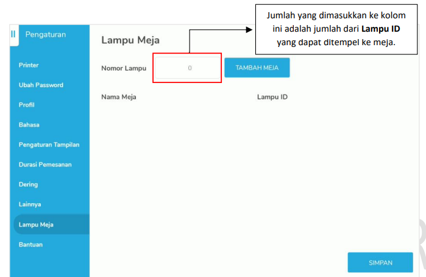Open the Printer settings menu

point(29,65)
